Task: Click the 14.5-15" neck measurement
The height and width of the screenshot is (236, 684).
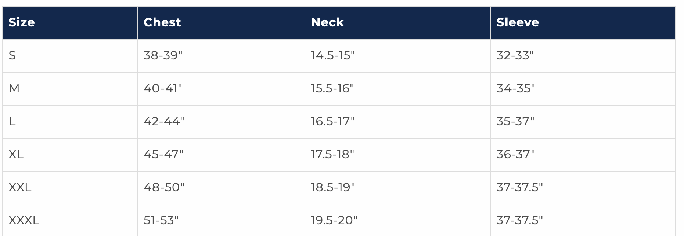Action: coord(333,55)
